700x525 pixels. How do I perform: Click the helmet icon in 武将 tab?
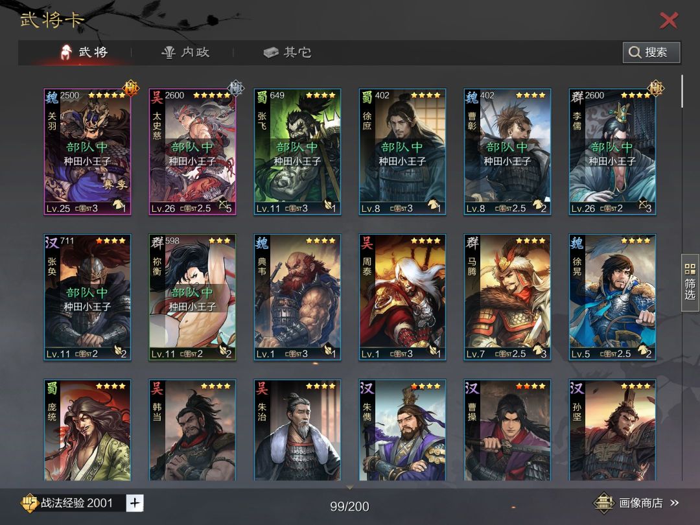click(66, 52)
